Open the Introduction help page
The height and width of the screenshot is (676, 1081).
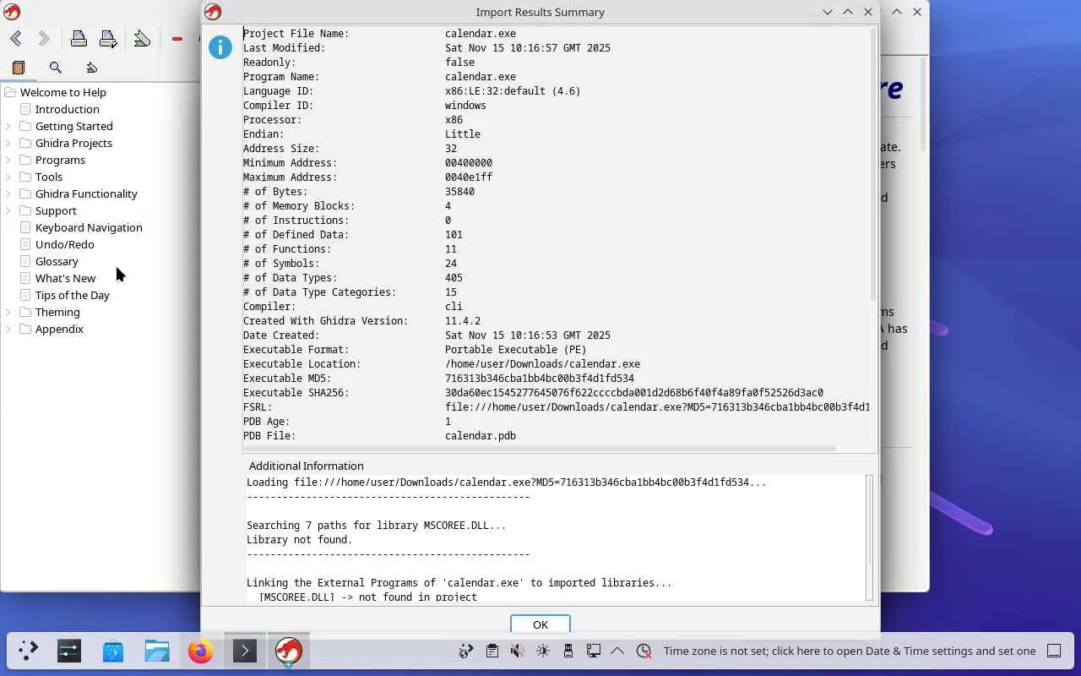(x=68, y=109)
